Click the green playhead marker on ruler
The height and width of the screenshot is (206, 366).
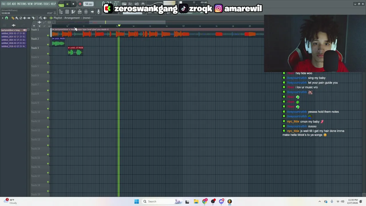(119, 26)
